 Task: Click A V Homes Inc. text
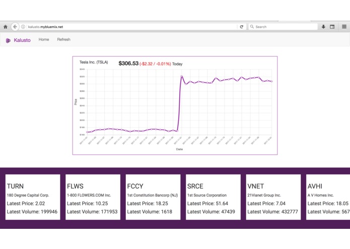point(320,195)
